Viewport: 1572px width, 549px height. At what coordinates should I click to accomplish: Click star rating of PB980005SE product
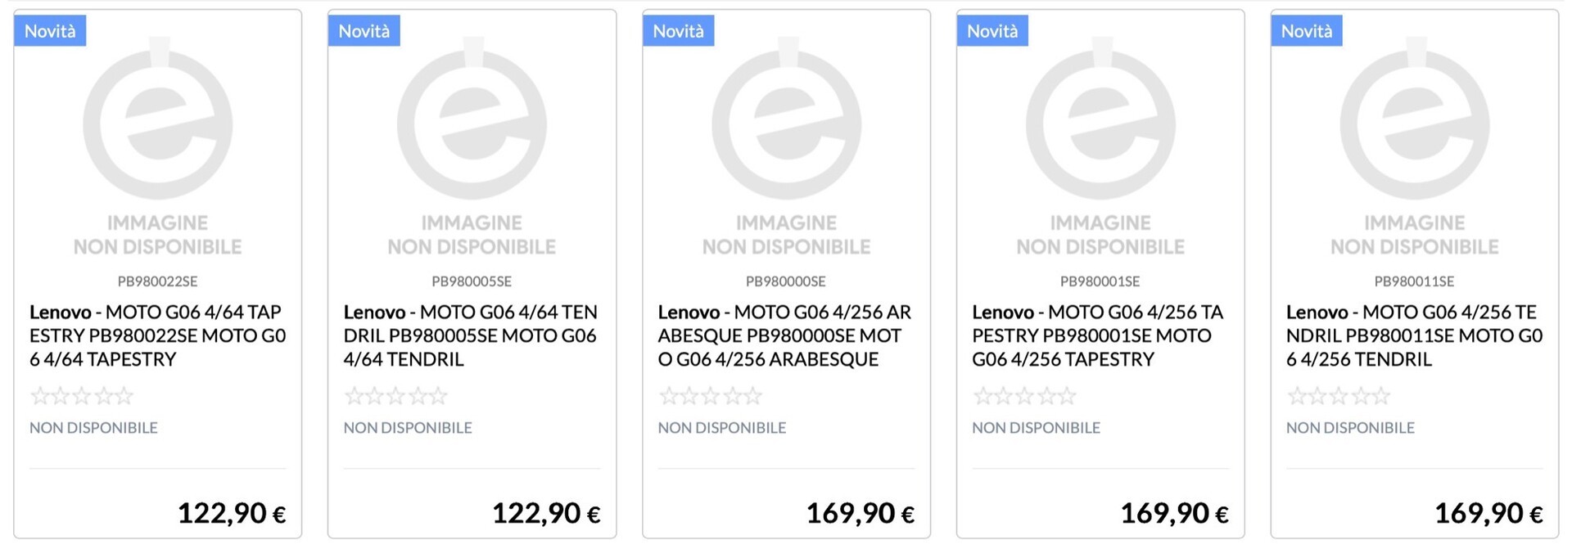[396, 397]
